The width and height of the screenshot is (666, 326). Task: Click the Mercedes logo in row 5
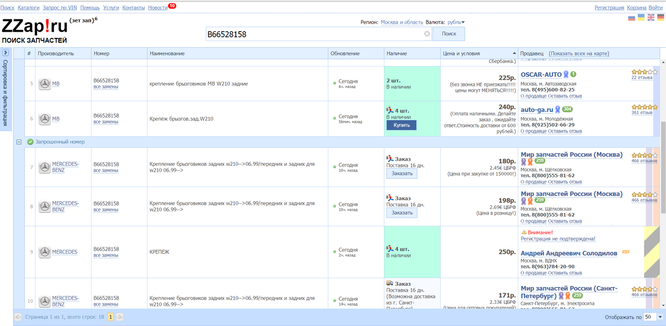[x=45, y=84]
